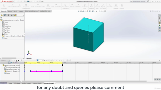This screenshot has width=161, height=90.
Task: Click the Stop button in motion toolbar
Action: pyautogui.click(x=19, y=60)
